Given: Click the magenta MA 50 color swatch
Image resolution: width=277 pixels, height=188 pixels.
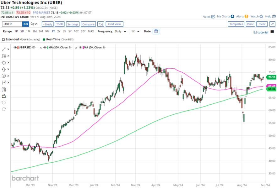Looking at the screenshot, I should [x=83, y=48].
